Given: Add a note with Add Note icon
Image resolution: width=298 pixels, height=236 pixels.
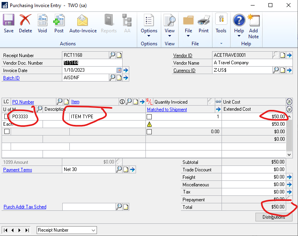Looking at the screenshot, I should coord(253,20).
